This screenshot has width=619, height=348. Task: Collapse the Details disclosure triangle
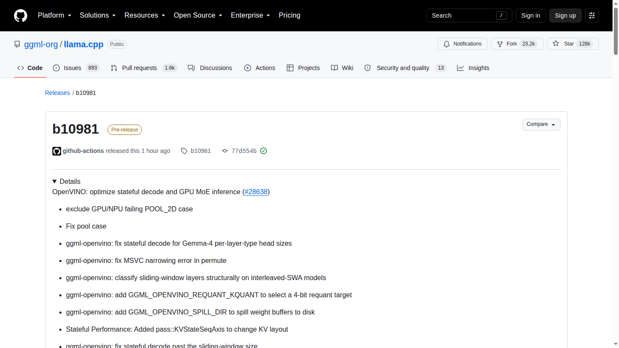point(55,181)
